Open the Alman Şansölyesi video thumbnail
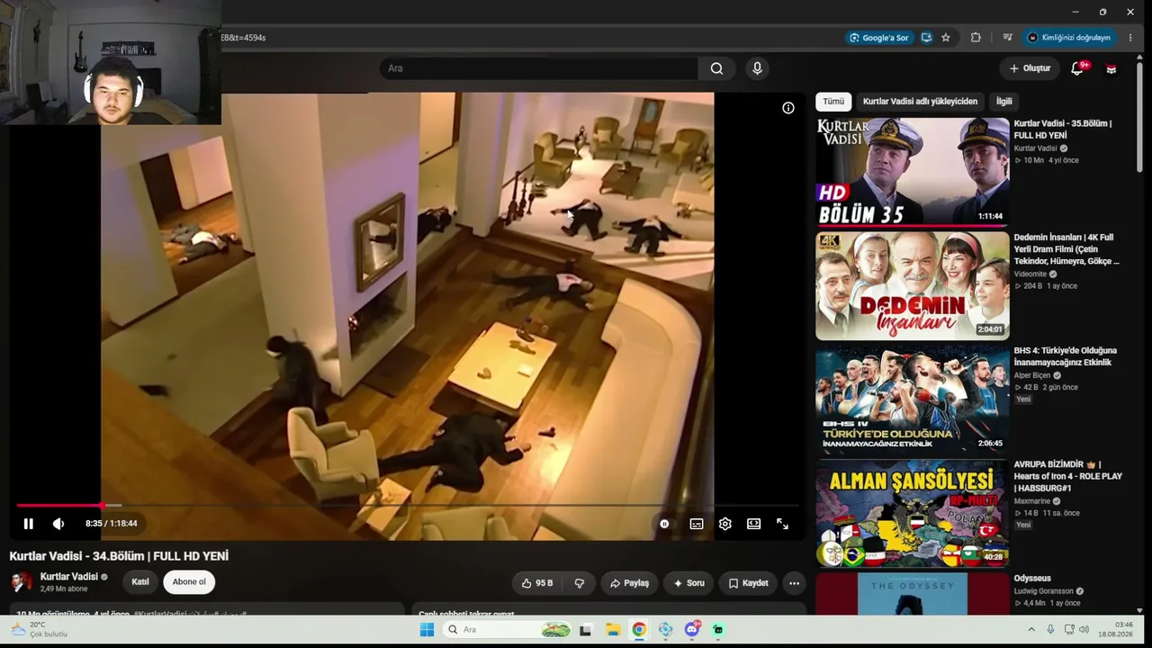The height and width of the screenshot is (648, 1152). (913, 514)
